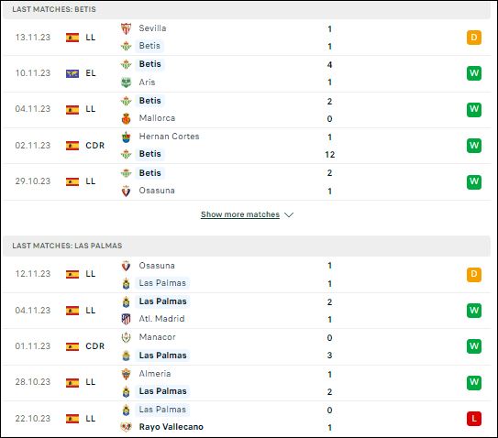Viewport: 498px width, 438px height.
Task: Click the Aris team logo
Action: (x=126, y=82)
